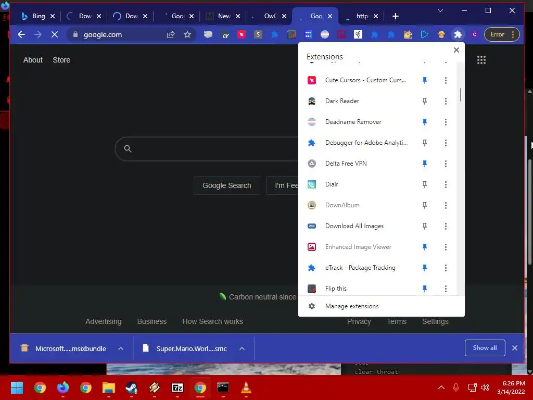Image resolution: width=533 pixels, height=400 pixels.
Task: Open File Explorer from the taskbar
Action: (x=108, y=387)
